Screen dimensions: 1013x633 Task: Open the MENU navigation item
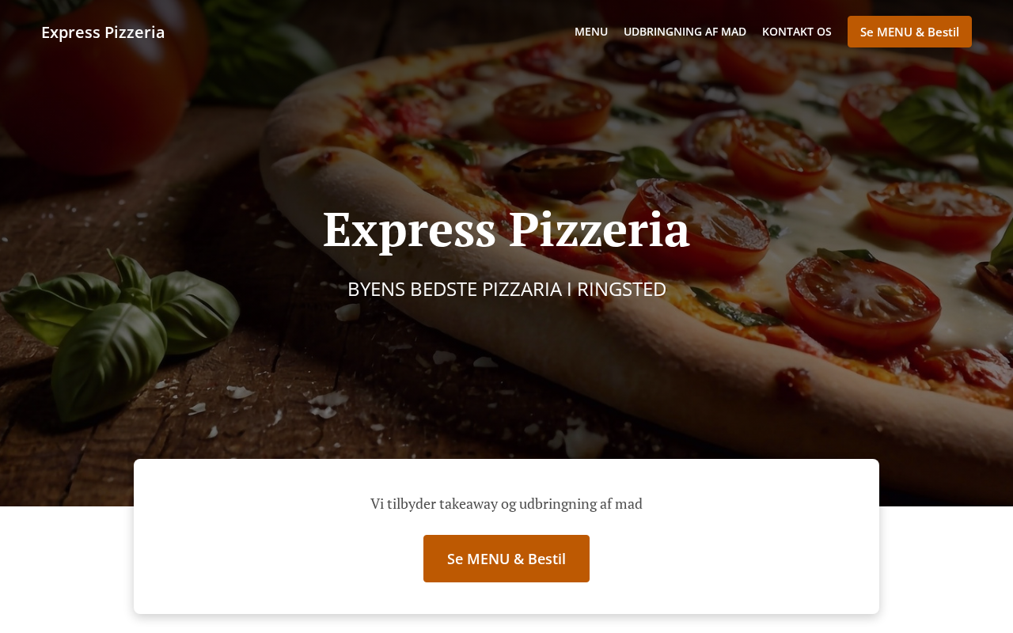coord(591,32)
